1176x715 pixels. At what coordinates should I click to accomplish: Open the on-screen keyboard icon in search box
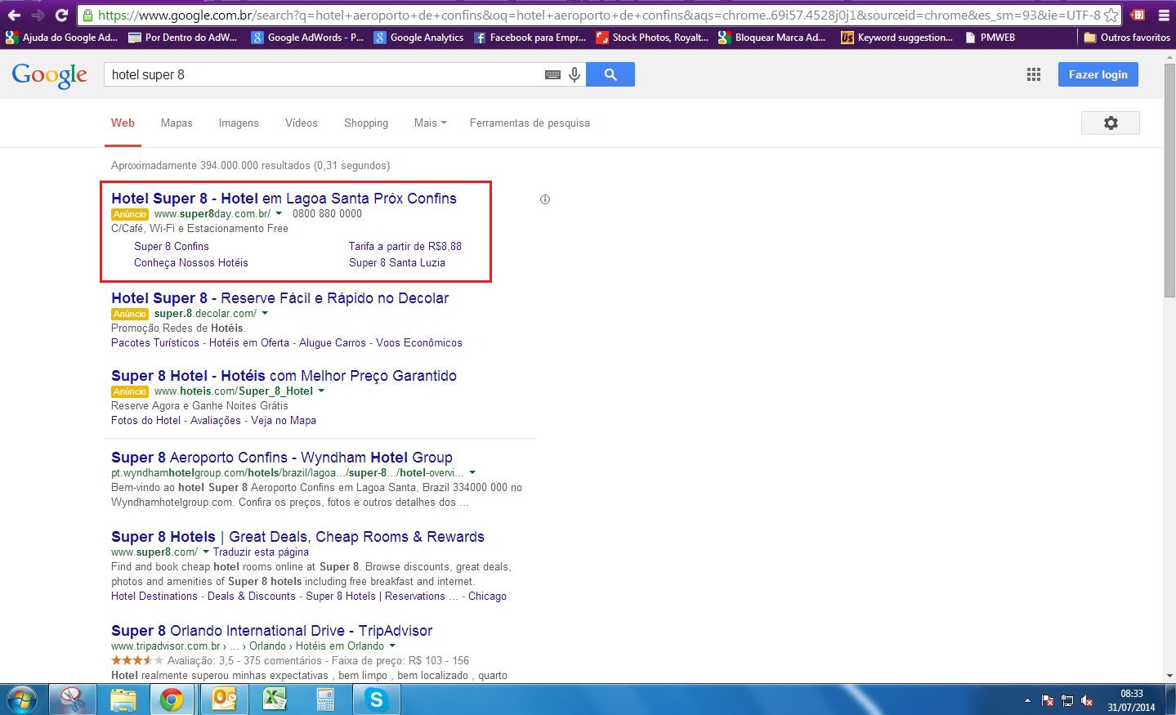click(x=552, y=74)
